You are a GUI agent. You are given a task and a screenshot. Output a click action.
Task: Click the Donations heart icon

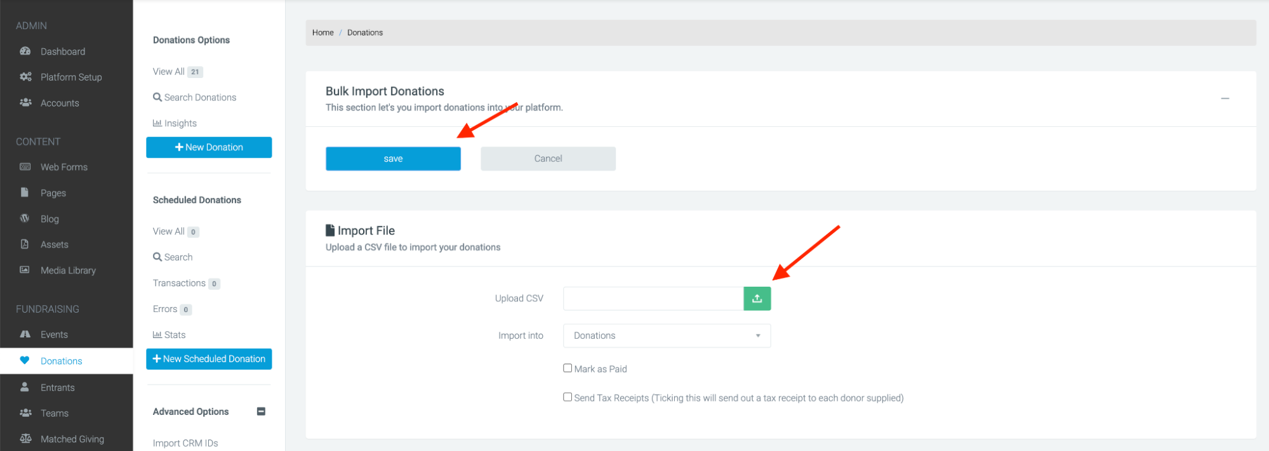[25, 360]
